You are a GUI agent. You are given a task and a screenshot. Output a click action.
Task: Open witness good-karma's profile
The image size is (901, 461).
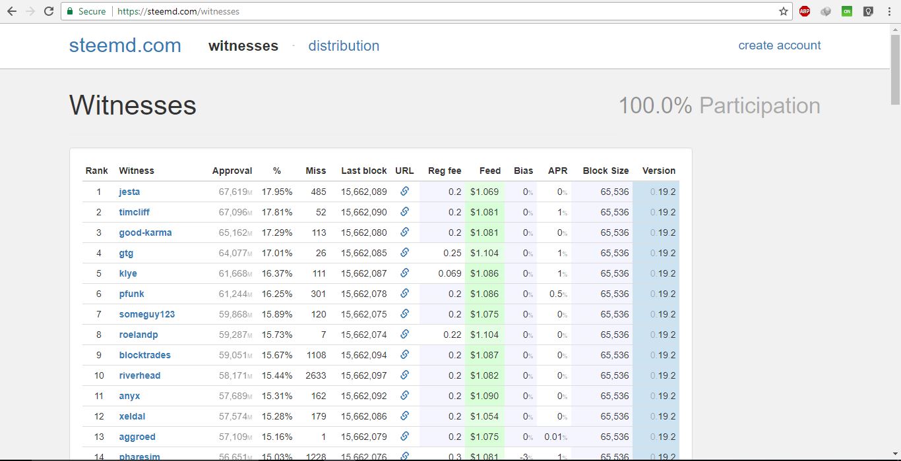tap(145, 233)
